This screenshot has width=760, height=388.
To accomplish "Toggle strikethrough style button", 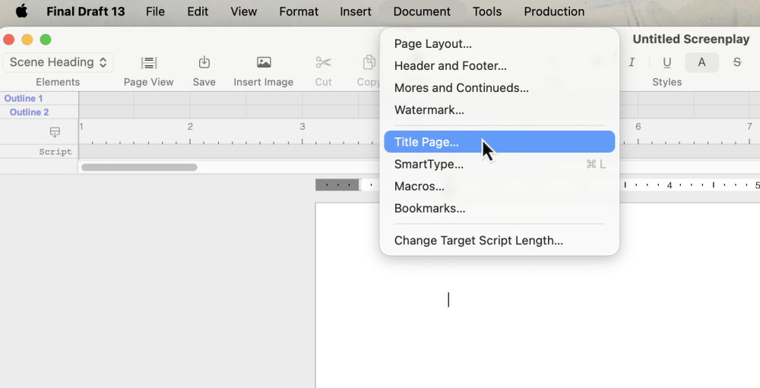I will click(736, 62).
